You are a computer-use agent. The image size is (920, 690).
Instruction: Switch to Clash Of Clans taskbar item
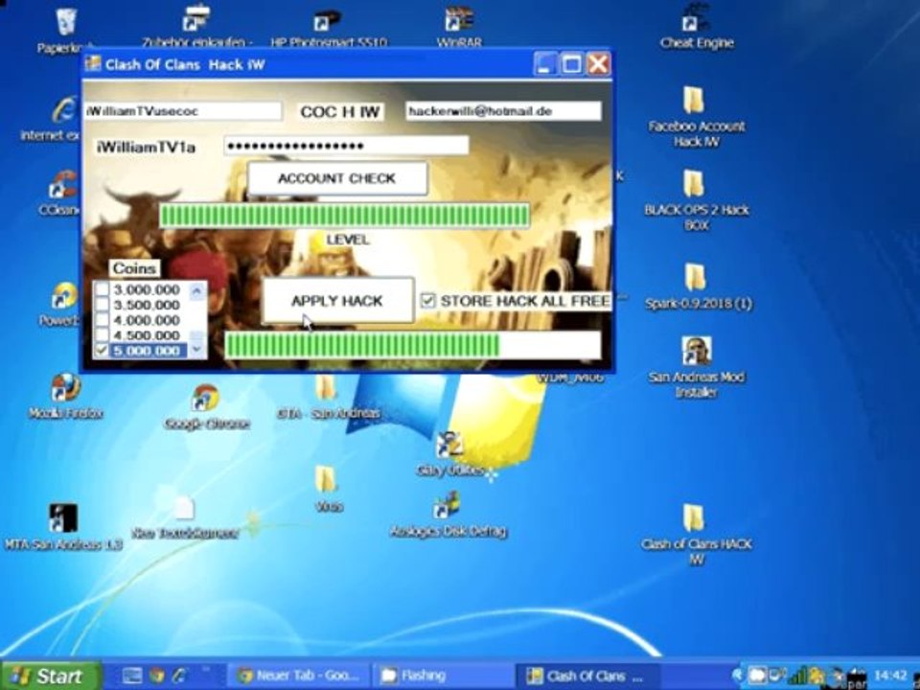[587, 676]
